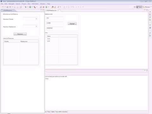Open the Help menu
Image resolution: width=152 pixels, height=114 pixels.
pos(48,4)
